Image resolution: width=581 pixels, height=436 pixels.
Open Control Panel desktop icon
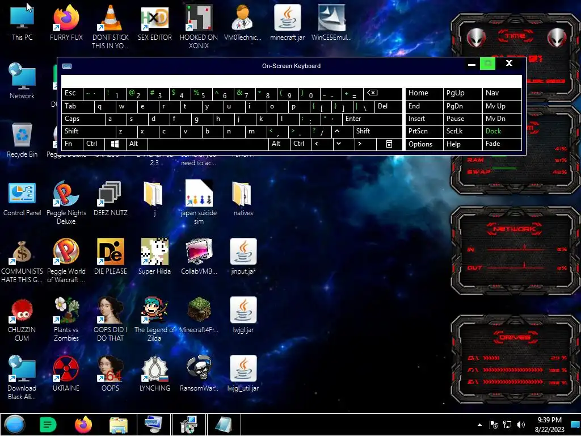[x=22, y=198]
